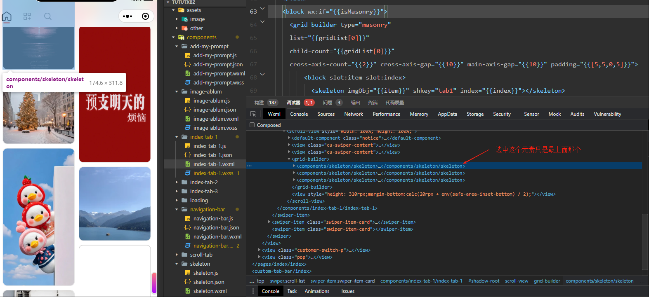
Task: Tap the search magnifier icon in simulator
Action: click(x=48, y=16)
